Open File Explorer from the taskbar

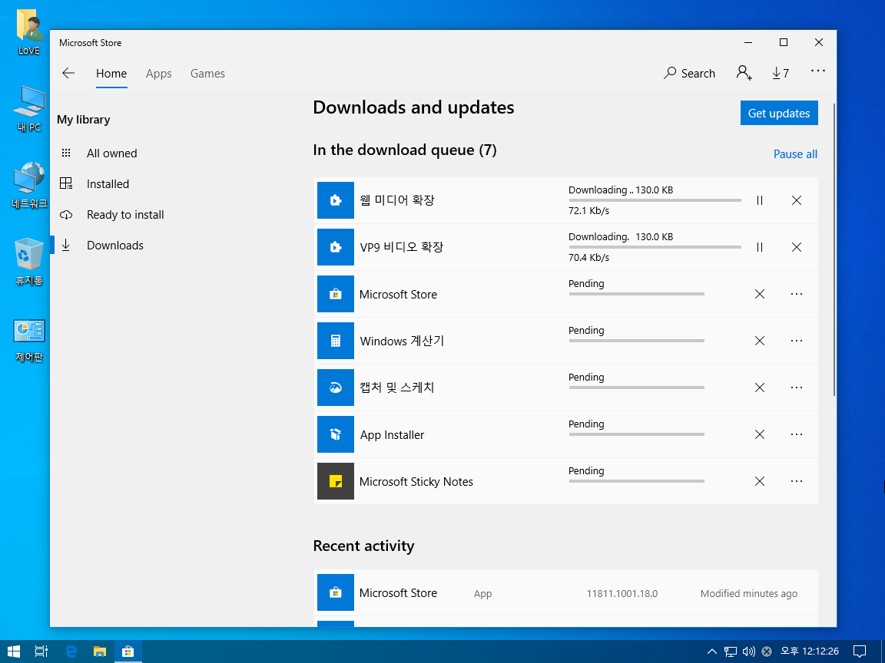[100, 651]
